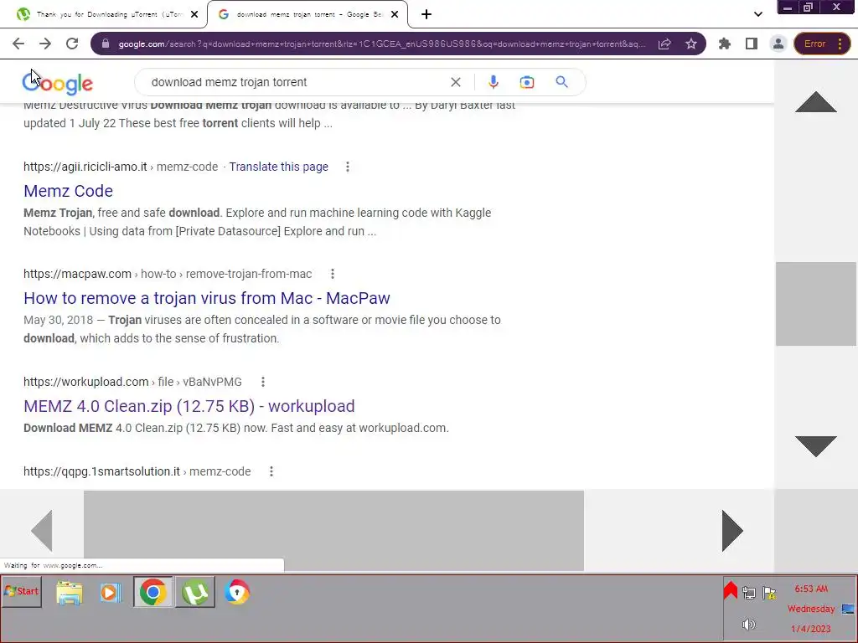Open the Windows Start menu

pyautogui.click(x=21, y=591)
